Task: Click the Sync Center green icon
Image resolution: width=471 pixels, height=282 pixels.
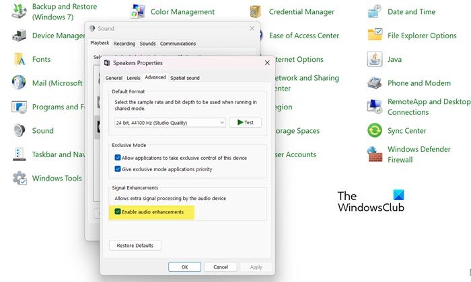Action: point(375,130)
